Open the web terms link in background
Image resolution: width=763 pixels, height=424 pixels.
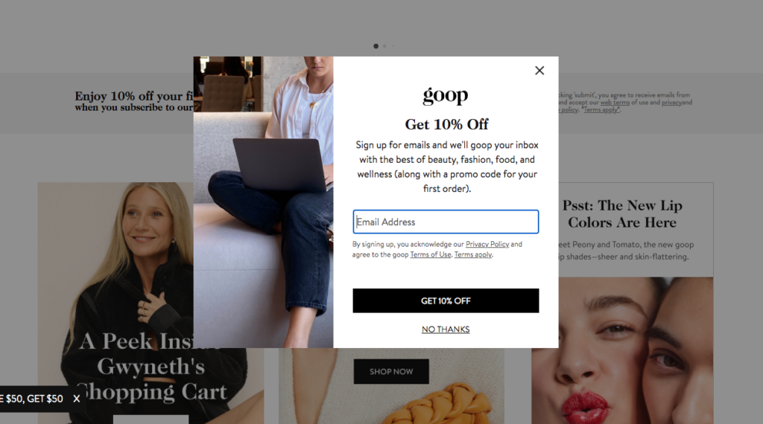(615, 103)
